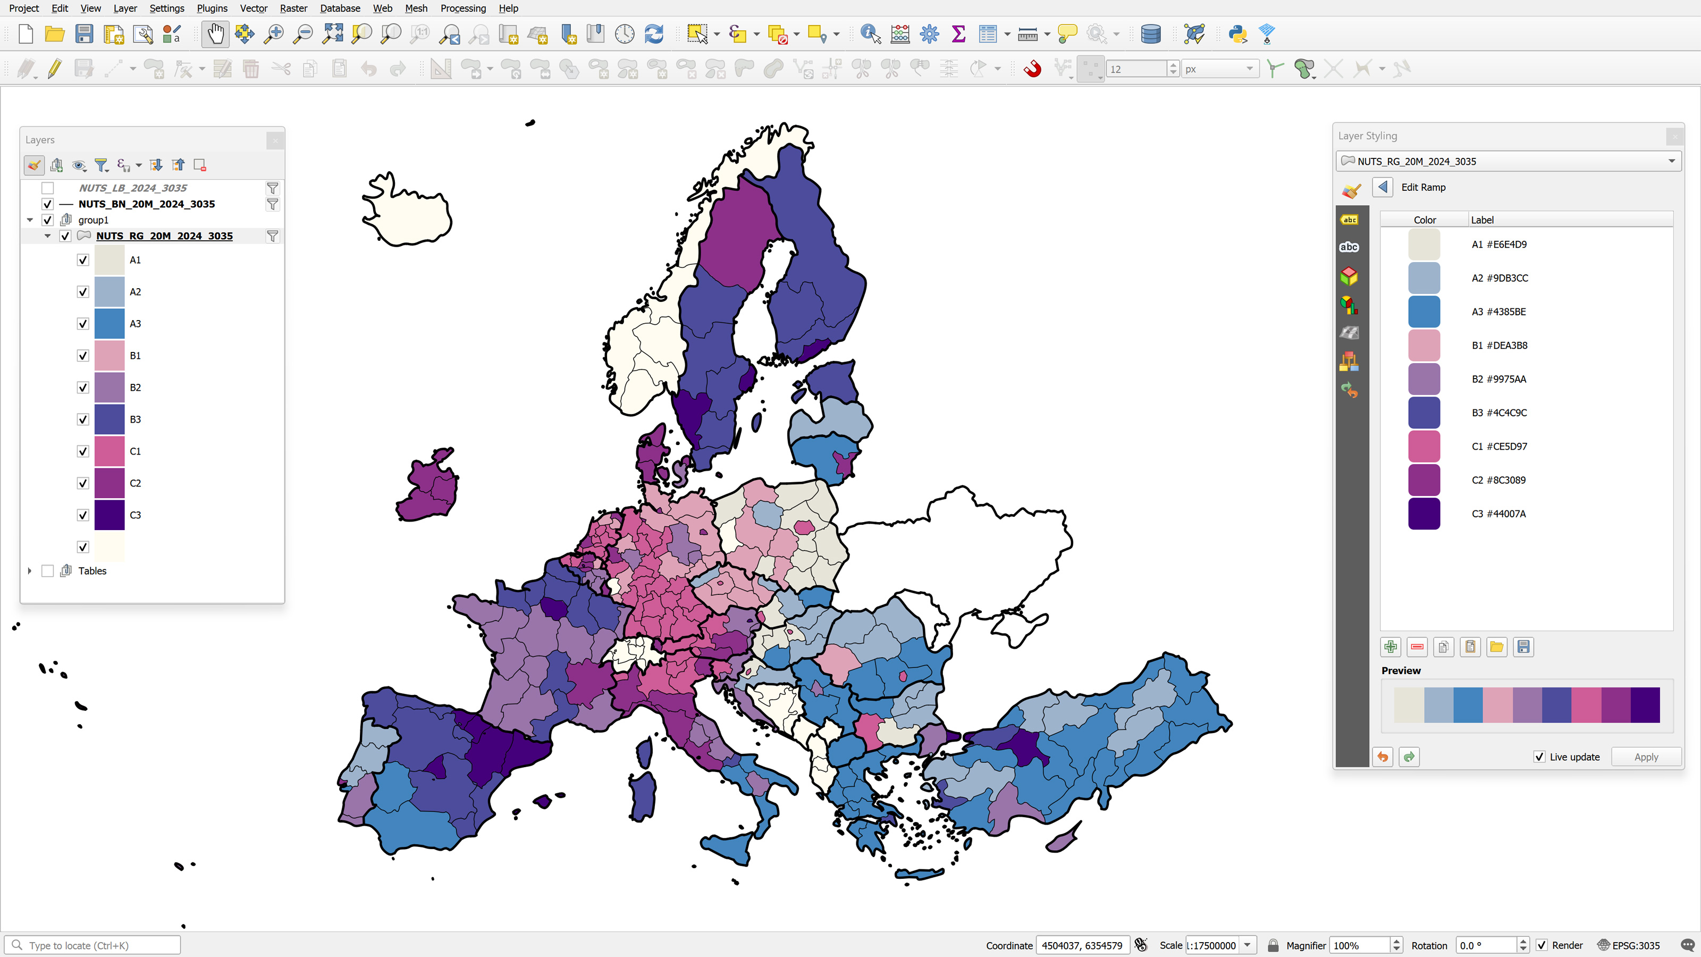
Task: Click filter legend icon in Layers panel
Action: point(101,165)
